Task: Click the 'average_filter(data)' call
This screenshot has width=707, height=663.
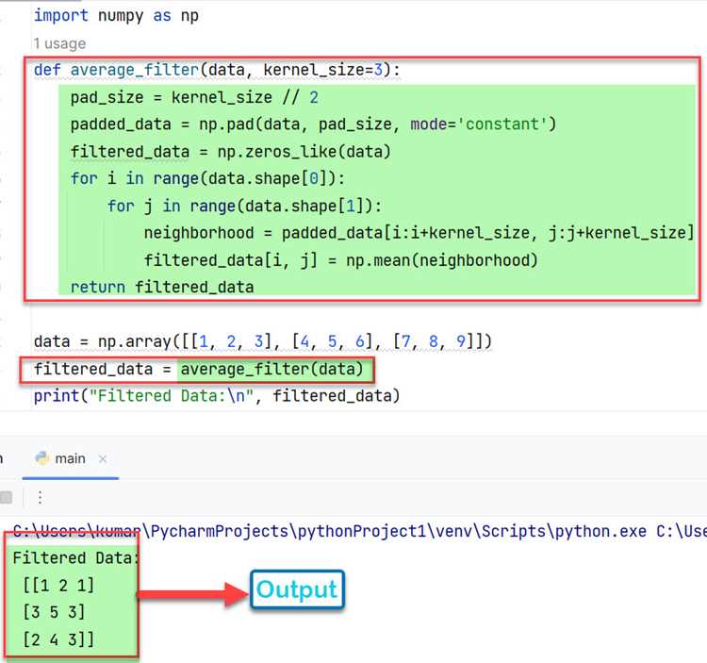Action: tap(271, 370)
